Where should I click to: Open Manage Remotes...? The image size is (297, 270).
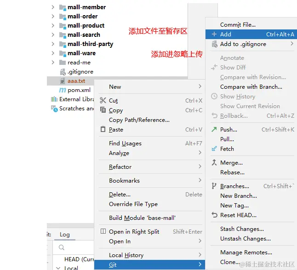pyautogui.click(x=251, y=252)
